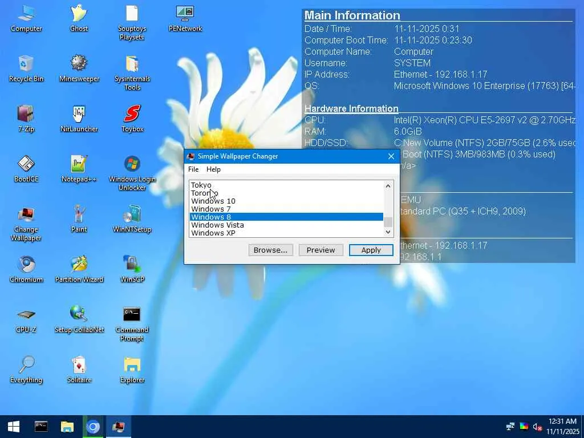The image size is (584, 438).
Task: Click the wallpaper list scroll-down arrow
Action: [388, 232]
